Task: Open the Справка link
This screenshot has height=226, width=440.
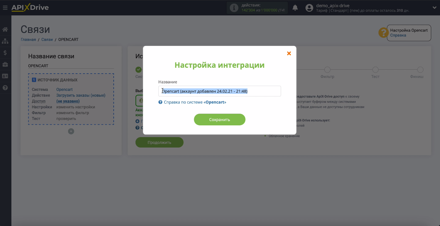Action: pyautogui.click(x=398, y=35)
